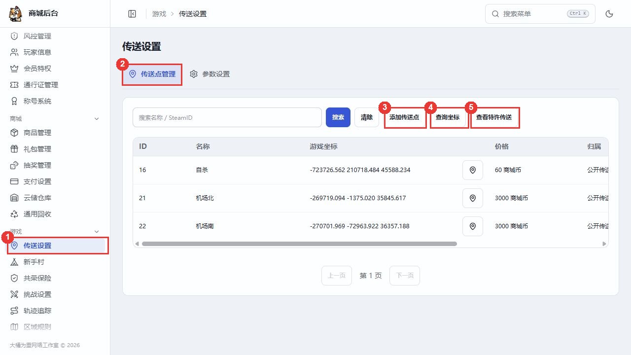Click the 玩家信息 people icon
Screen dimensions: 631x355
[x=14, y=52]
